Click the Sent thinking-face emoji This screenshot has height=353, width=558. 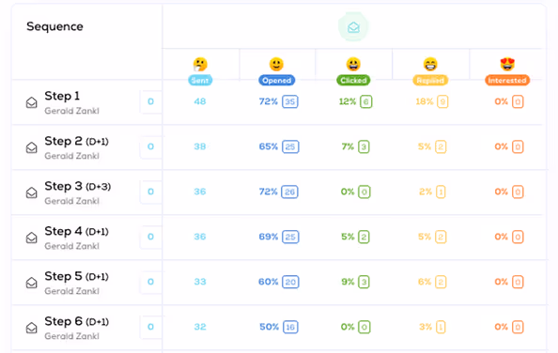[200, 65]
